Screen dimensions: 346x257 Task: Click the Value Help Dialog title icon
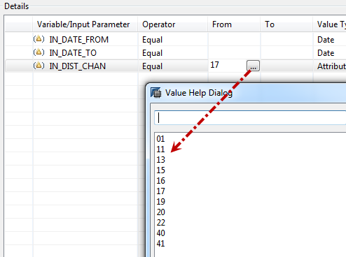[155, 93]
